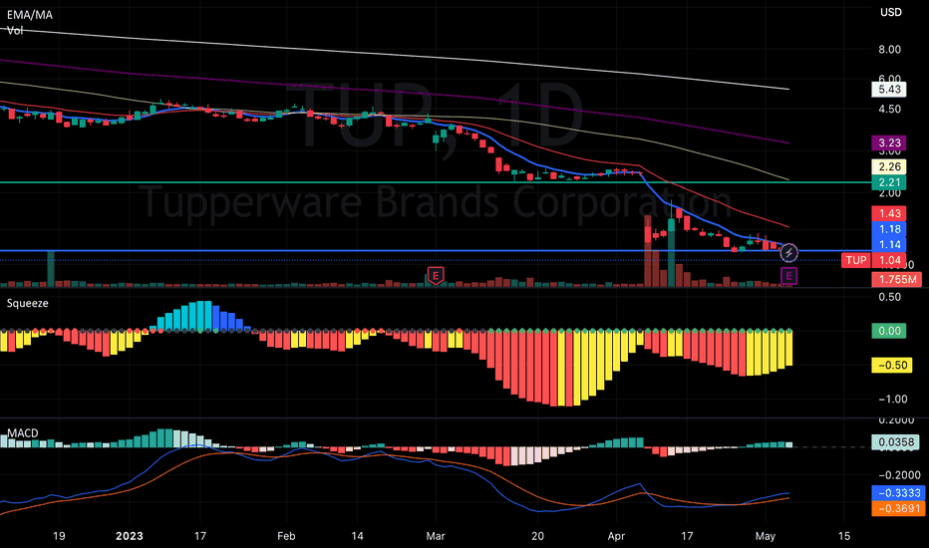Click the purple earnings E marker in May
The image size is (929, 548).
click(788, 276)
